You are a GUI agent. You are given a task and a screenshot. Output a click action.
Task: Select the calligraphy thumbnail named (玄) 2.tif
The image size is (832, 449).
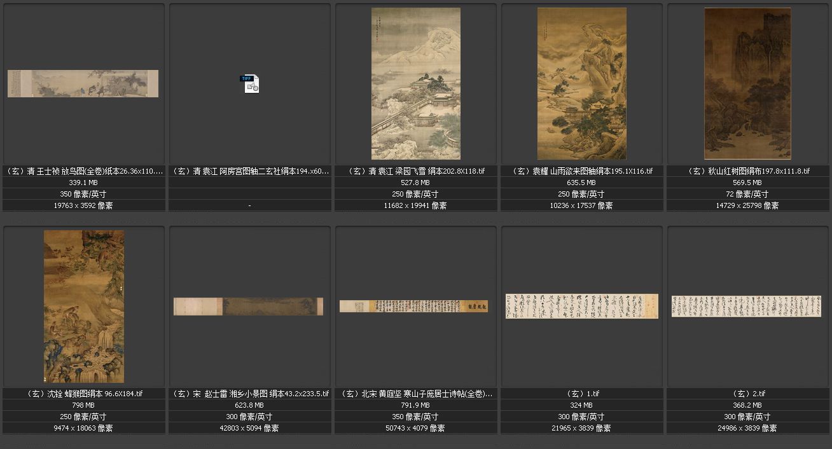coord(747,306)
